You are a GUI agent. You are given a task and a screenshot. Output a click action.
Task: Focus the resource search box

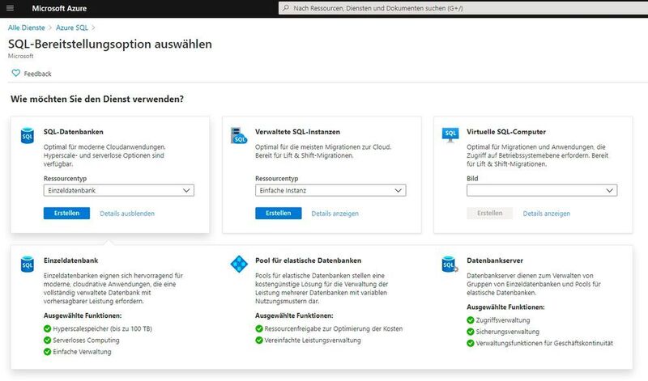(x=463, y=8)
